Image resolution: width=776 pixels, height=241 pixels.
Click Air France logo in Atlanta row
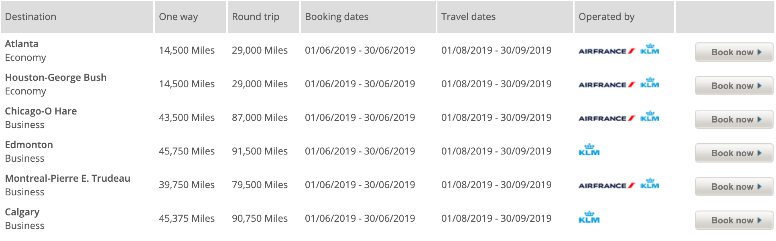tap(606, 51)
